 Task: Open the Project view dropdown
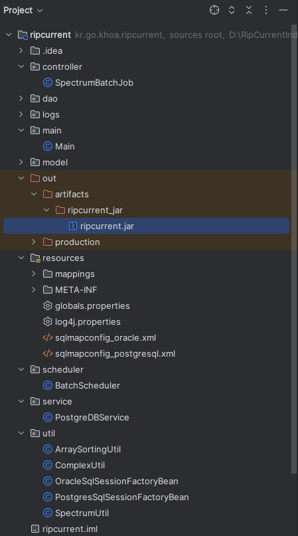23,10
